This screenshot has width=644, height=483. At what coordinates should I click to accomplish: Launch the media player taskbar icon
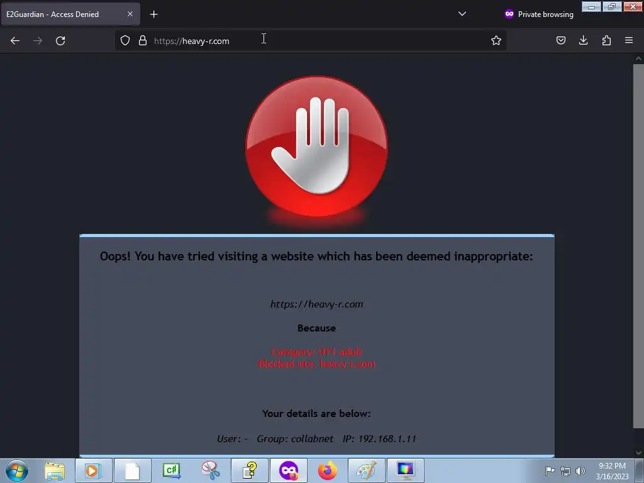point(93,470)
